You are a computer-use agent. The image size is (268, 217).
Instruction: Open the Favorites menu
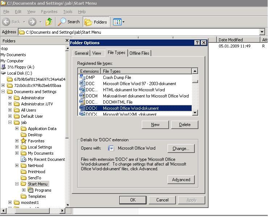coord(49,12)
